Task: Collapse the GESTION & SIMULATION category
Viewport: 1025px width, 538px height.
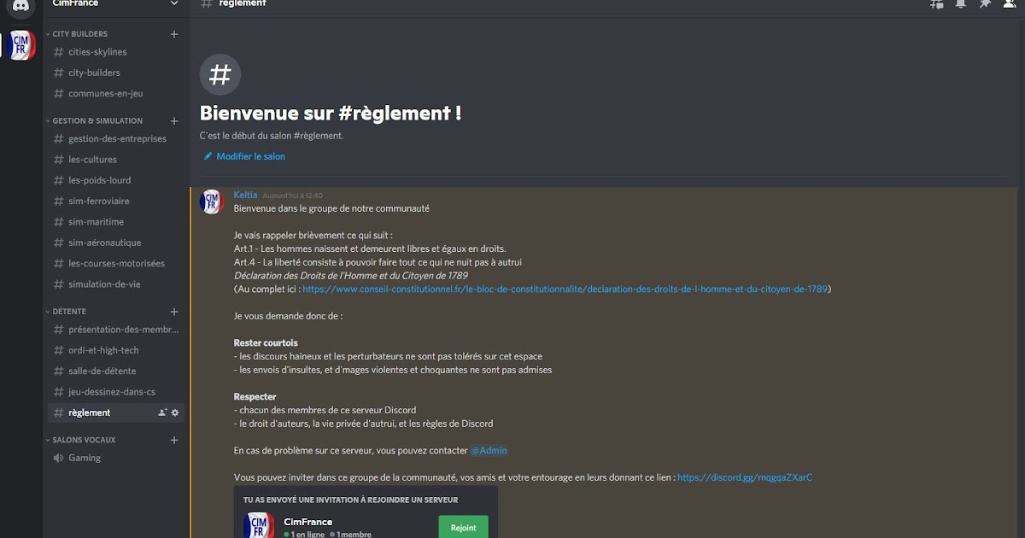Action: tap(94, 120)
